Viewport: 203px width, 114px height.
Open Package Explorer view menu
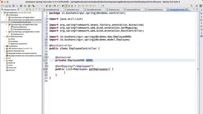coord(33,9)
